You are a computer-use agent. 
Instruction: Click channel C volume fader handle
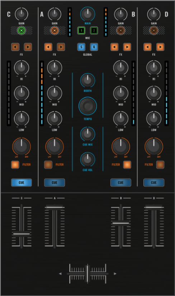click(x=22, y=234)
